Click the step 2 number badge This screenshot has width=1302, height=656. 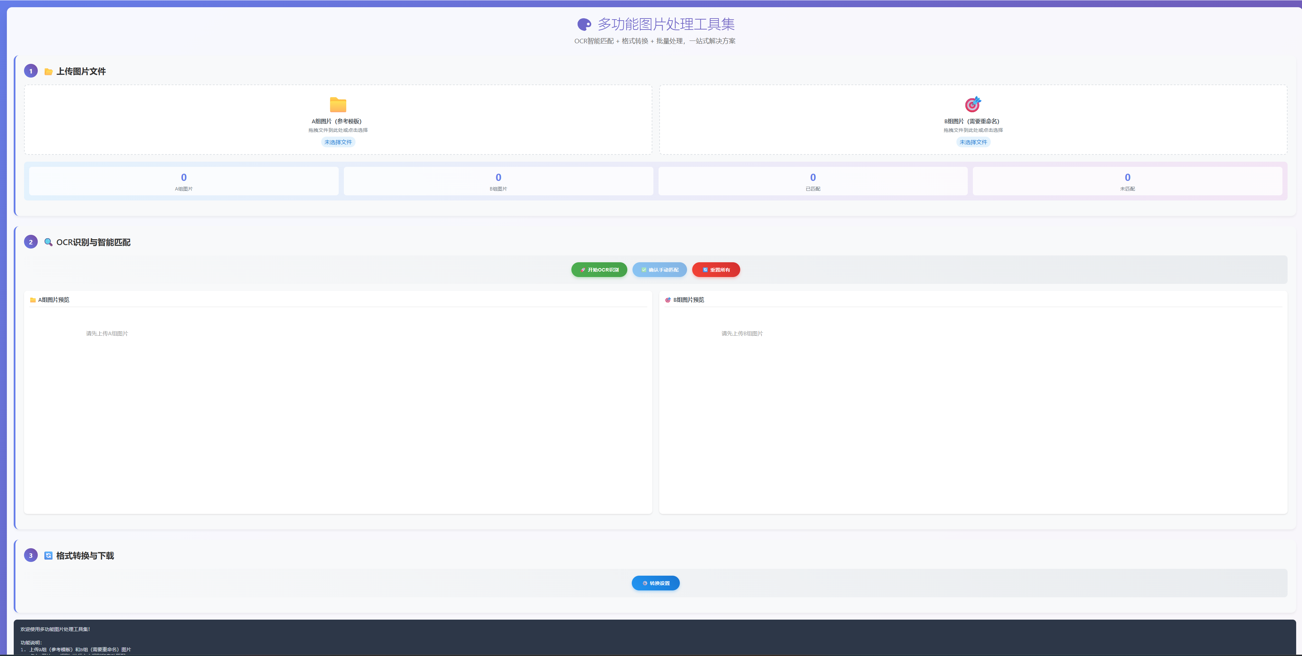(x=31, y=242)
